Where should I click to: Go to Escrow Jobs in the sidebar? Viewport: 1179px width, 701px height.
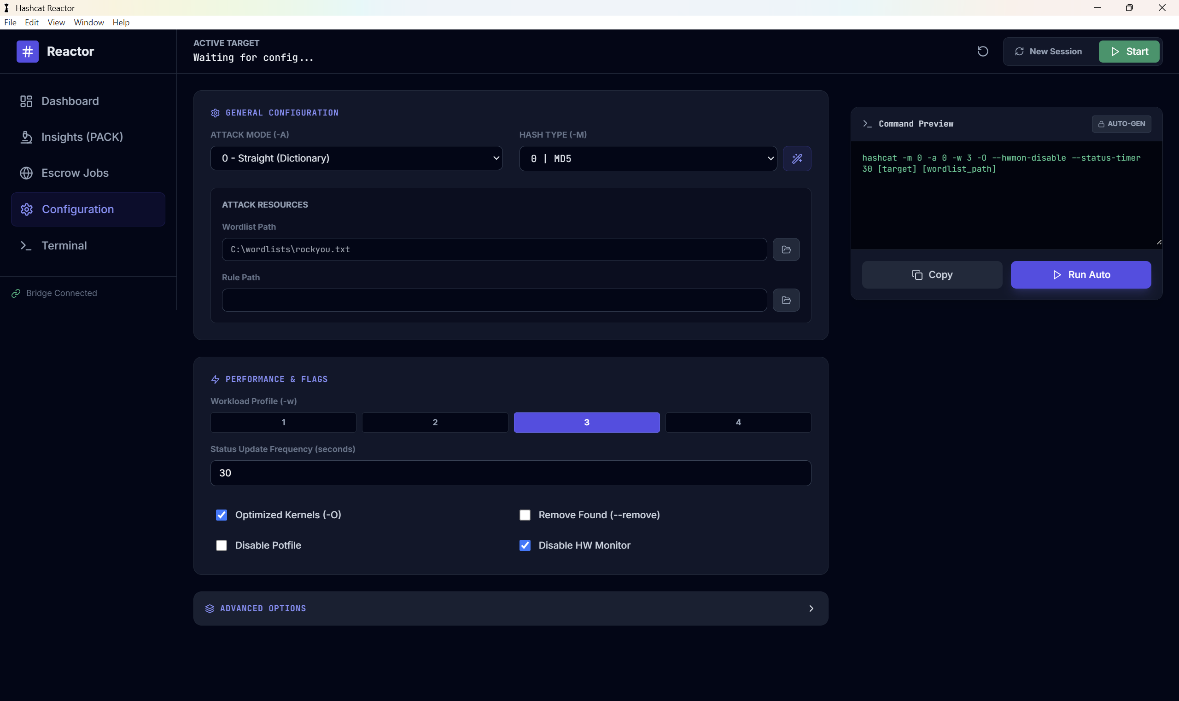(75, 173)
